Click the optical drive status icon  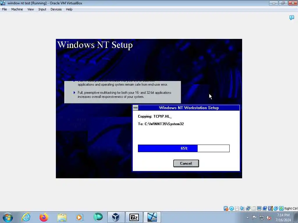pos(231,208)
